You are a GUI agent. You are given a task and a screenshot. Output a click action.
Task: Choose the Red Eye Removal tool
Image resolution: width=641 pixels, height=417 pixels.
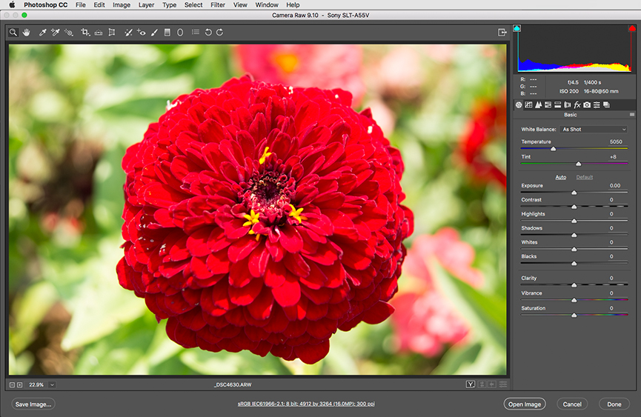[142, 33]
